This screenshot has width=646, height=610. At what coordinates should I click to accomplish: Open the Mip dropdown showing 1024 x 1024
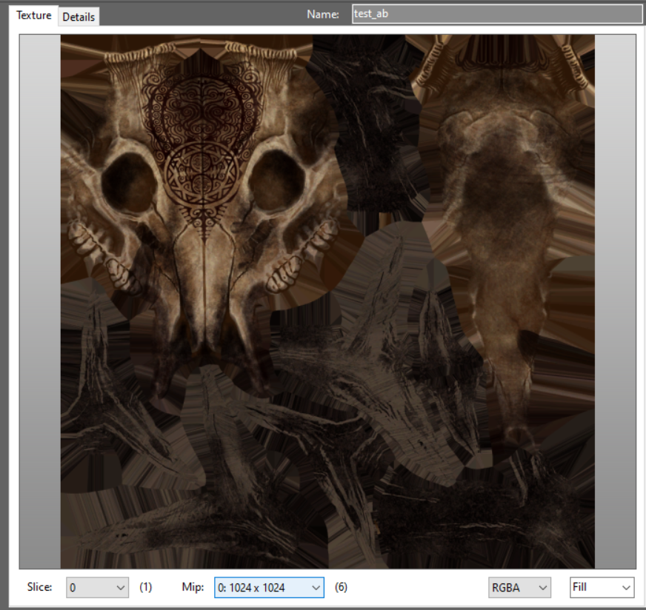pyautogui.click(x=269, y=588)
